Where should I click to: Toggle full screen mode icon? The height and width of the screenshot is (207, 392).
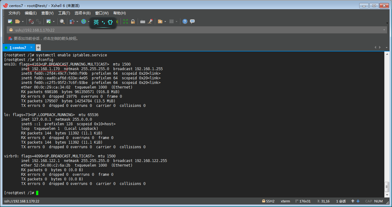click(x=126, y=21)
